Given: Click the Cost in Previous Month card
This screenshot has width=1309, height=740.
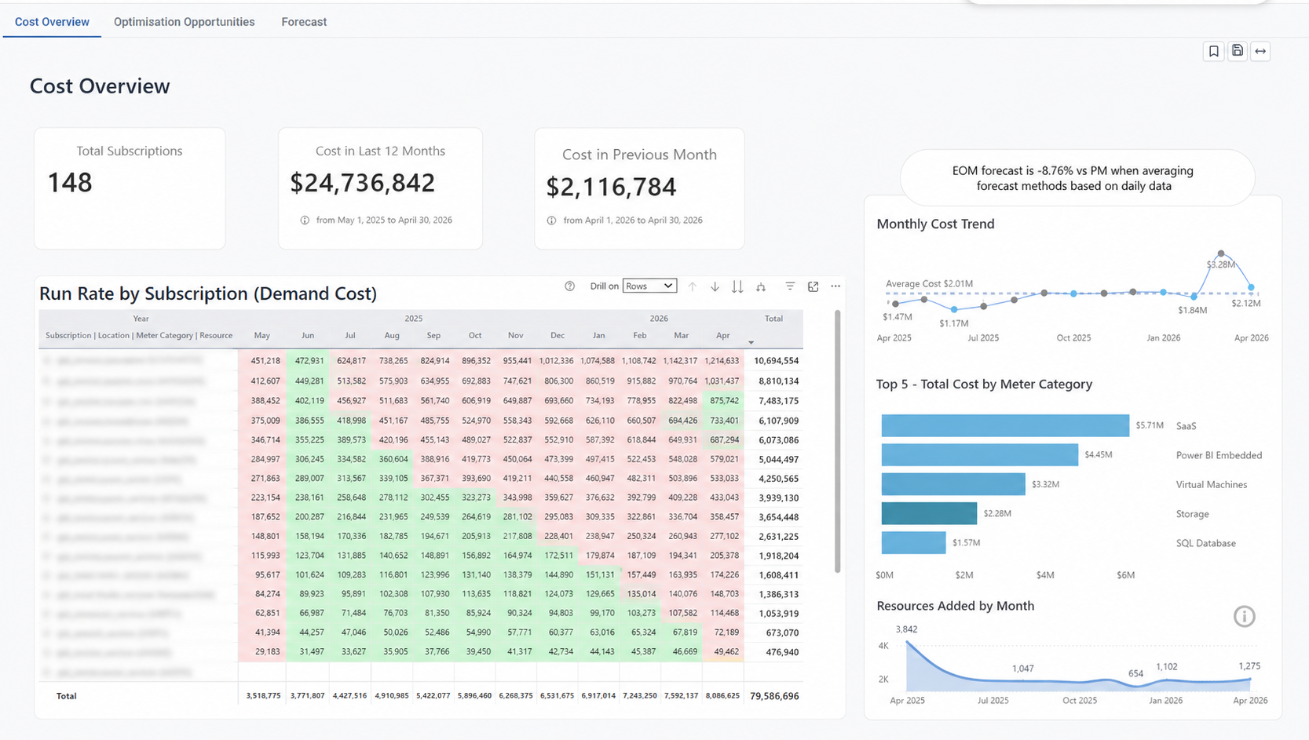Looking at the screenshot, I should pos(639,188).
